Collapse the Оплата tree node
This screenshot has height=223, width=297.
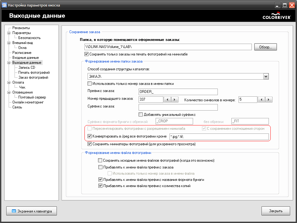[9, 82]
